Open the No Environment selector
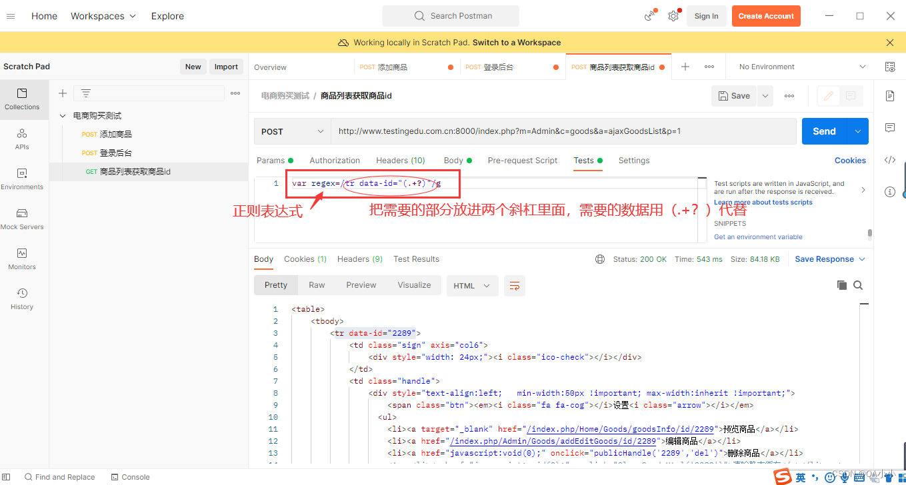906x485 pixels. tap(803, 67)
